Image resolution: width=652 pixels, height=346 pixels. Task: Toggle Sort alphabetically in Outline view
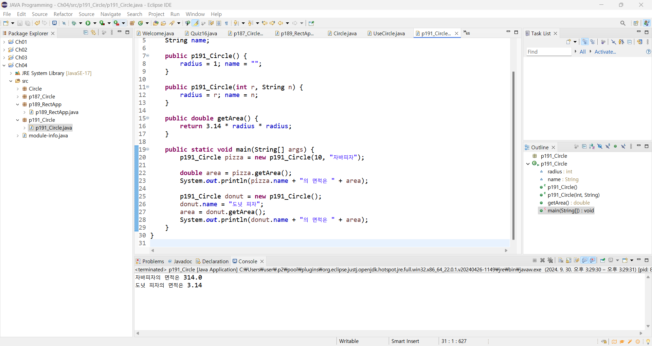pos(592,147)
